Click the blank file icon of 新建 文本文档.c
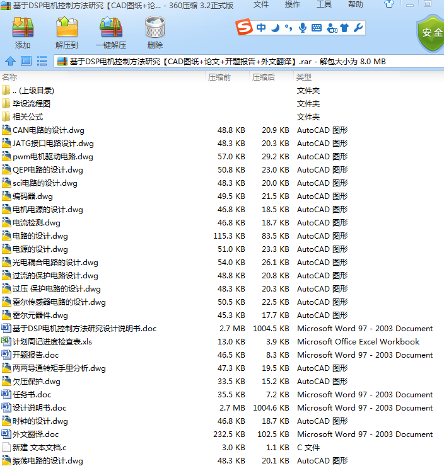 pyautogui.click(x=6, y=447)
